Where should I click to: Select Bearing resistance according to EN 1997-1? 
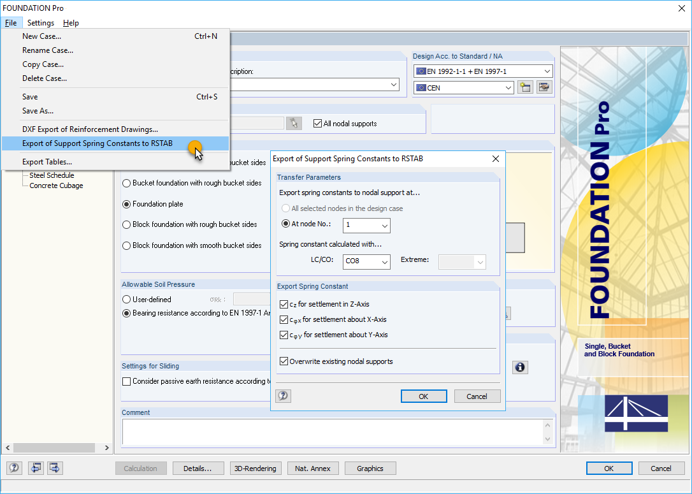click(126, 313)
